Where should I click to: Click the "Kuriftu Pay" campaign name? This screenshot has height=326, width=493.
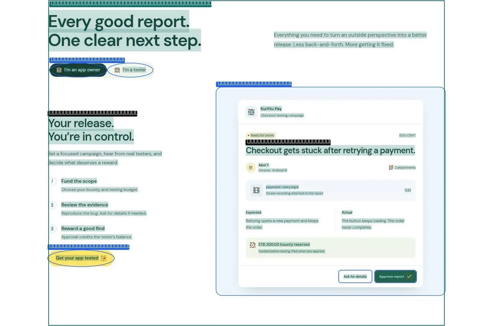(271, 109)
